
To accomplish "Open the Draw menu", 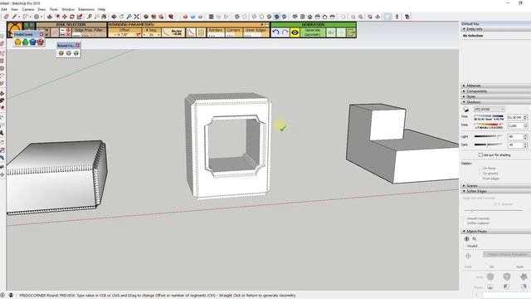I will 41,9.
